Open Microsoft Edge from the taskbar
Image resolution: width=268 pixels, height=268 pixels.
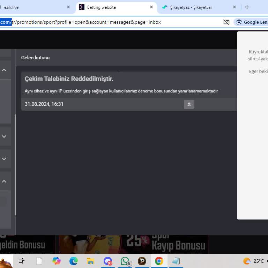coord(74,261)
